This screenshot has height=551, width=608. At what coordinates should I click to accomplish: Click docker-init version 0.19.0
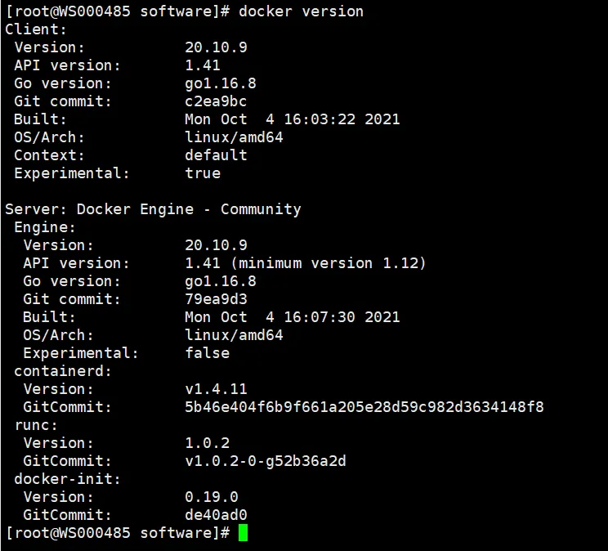pos(212,497)
